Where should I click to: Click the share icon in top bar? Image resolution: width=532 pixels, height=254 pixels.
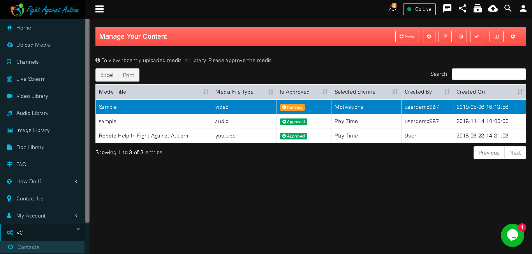tap(462, 9)
